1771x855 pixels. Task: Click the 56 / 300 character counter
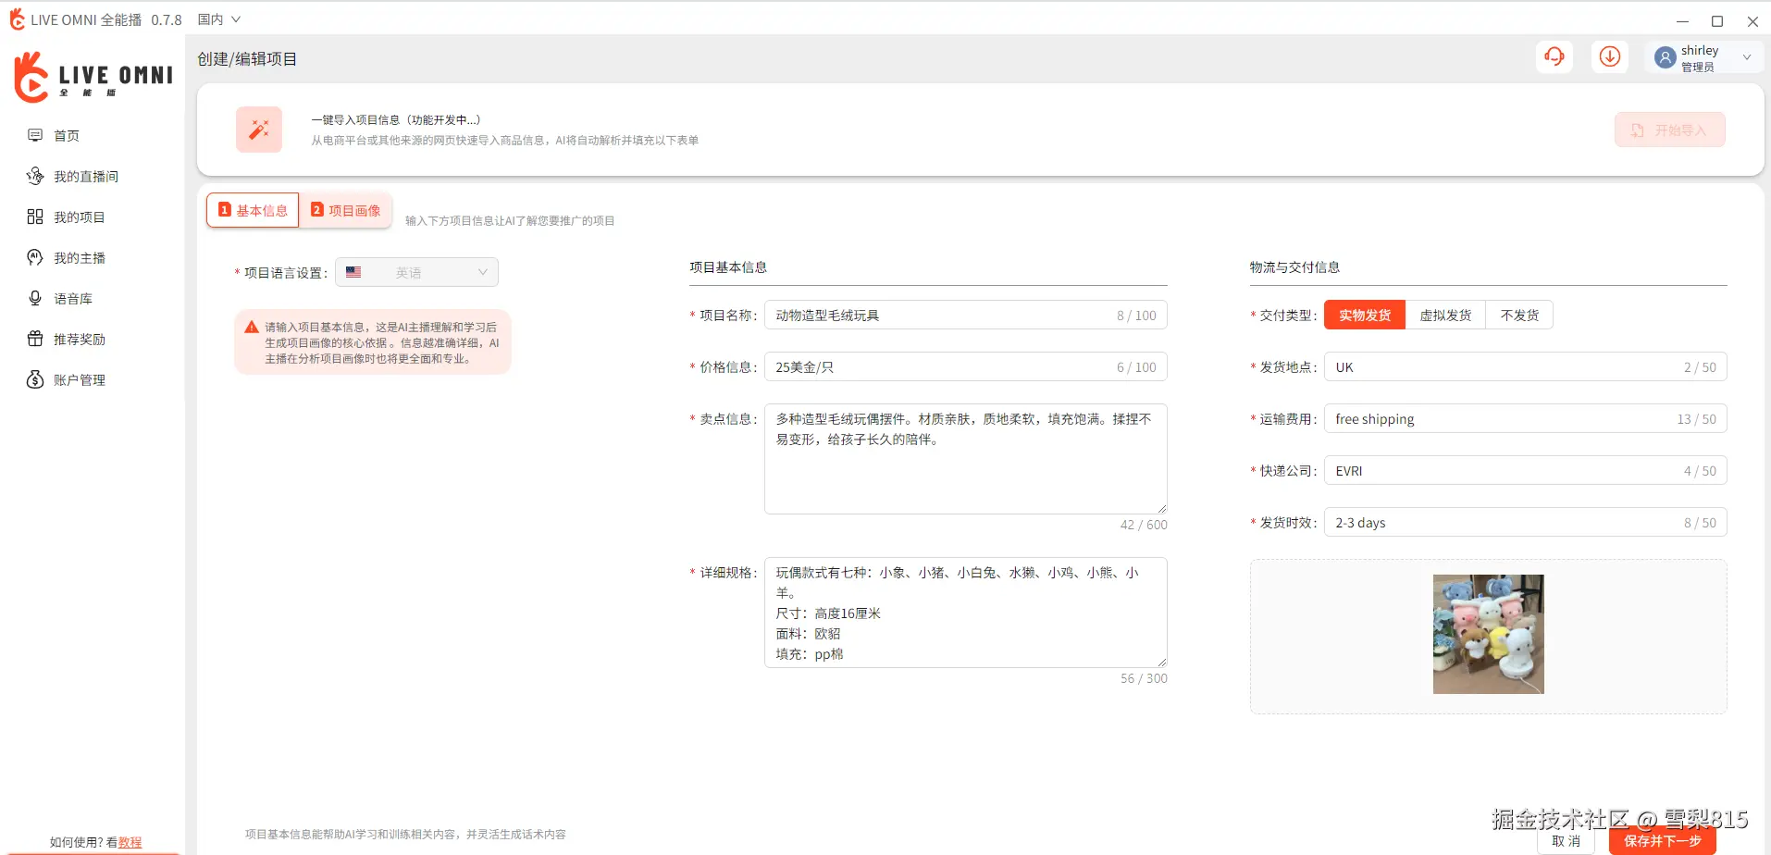pos(1144,678)
